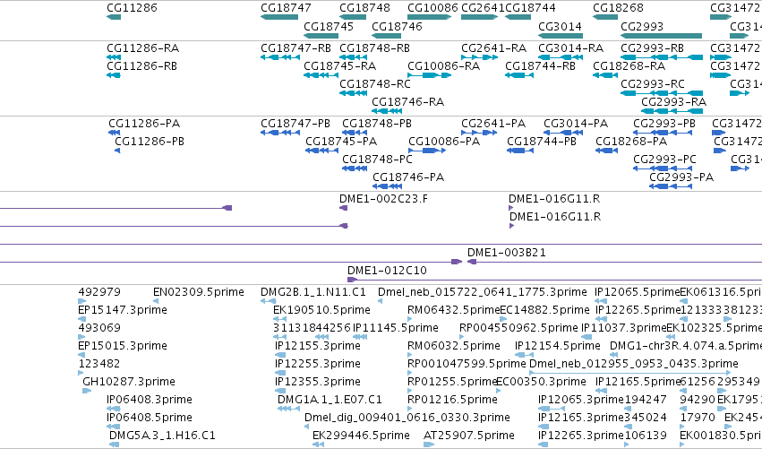Select protein CG18746-PA
The height and width of the screenshot is (449, 762).
(x=408, y=177)
